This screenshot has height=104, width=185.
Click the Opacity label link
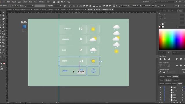point(51,6)
